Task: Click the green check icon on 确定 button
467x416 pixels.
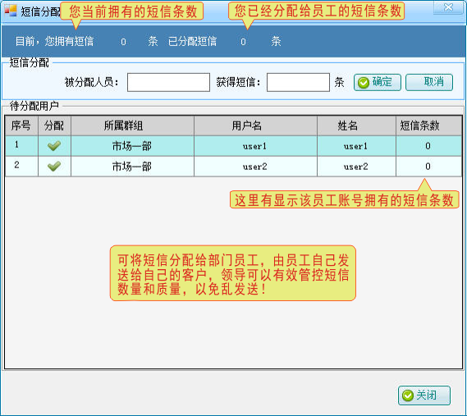Action: point(364,83)
